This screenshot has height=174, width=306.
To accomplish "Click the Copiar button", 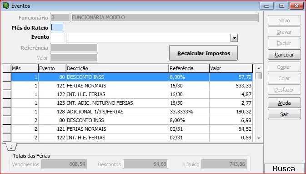I will [284, 67].
